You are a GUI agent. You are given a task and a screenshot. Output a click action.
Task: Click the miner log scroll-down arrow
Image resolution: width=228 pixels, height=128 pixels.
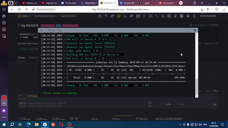point(197,96)
